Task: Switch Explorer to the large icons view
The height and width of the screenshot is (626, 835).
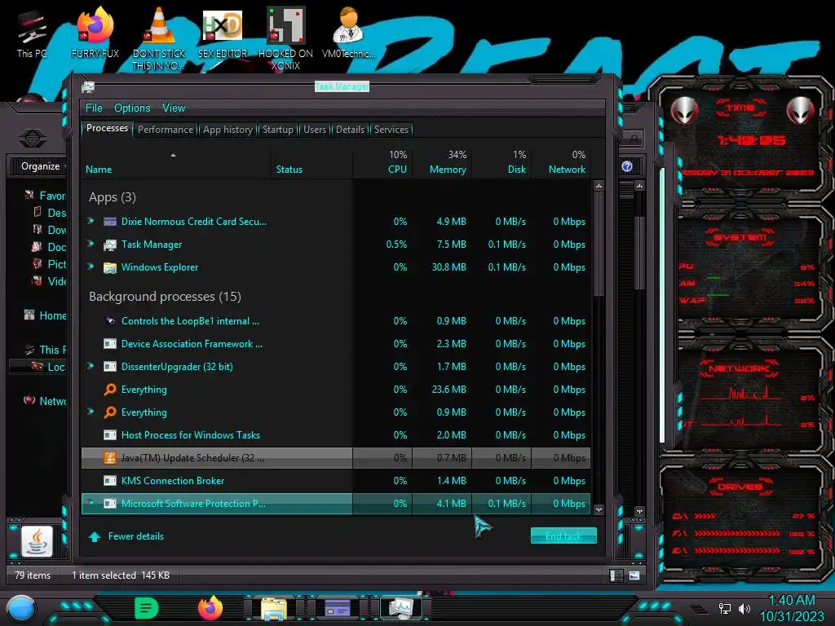Action: pyautogui.click(x=634, y=575)
